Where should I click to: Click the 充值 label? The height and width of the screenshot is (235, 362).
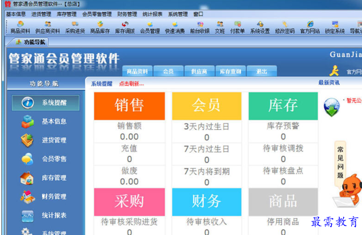tap(129, 149)
